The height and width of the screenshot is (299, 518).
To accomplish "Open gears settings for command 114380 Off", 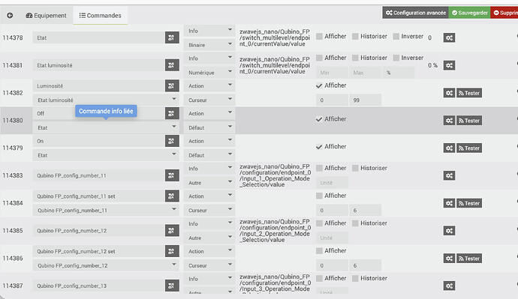I will tap(449, 121).
